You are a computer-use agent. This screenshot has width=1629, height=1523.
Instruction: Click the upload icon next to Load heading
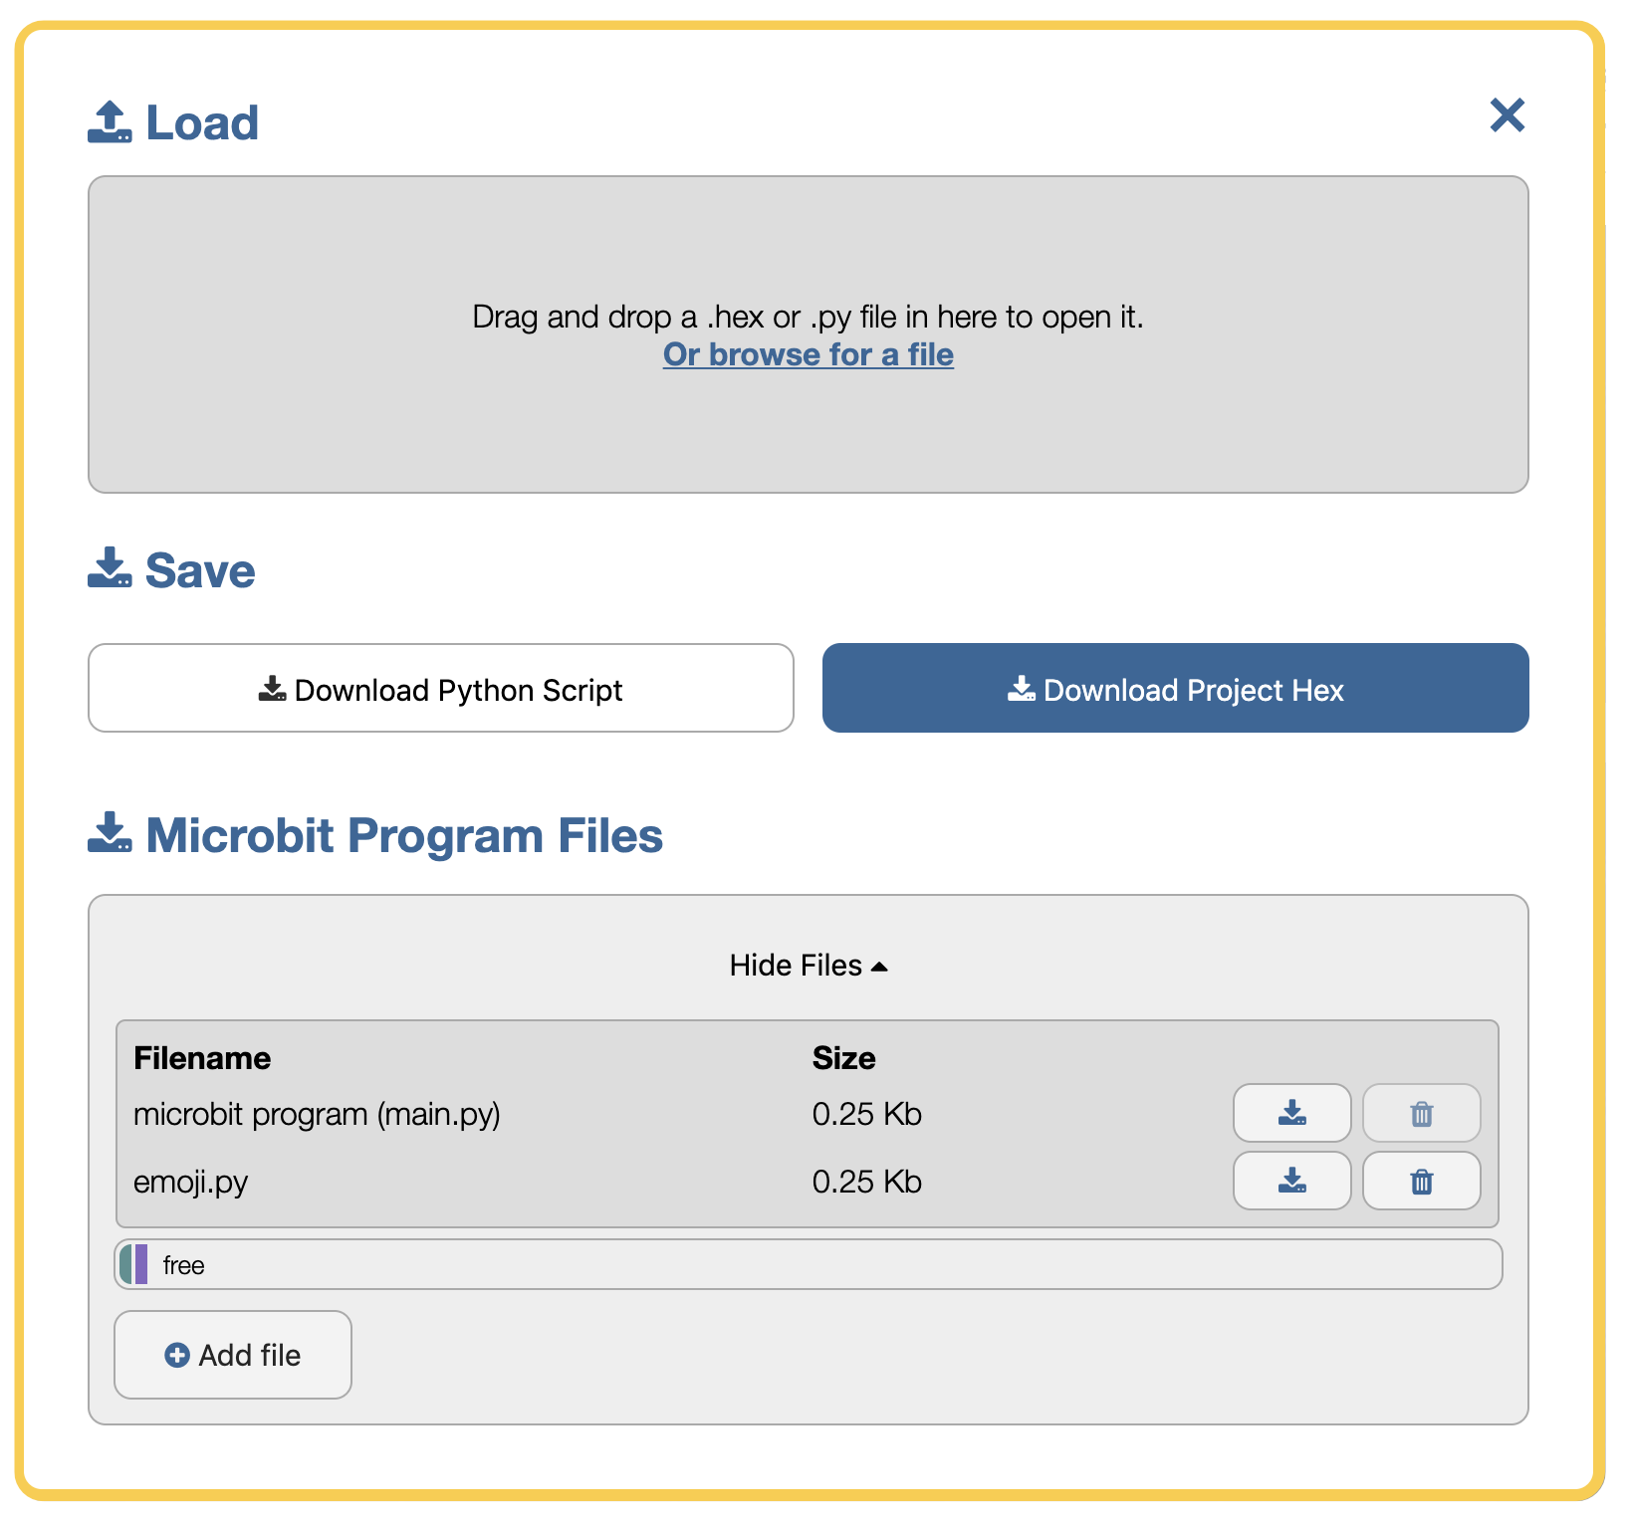[110, 119]
